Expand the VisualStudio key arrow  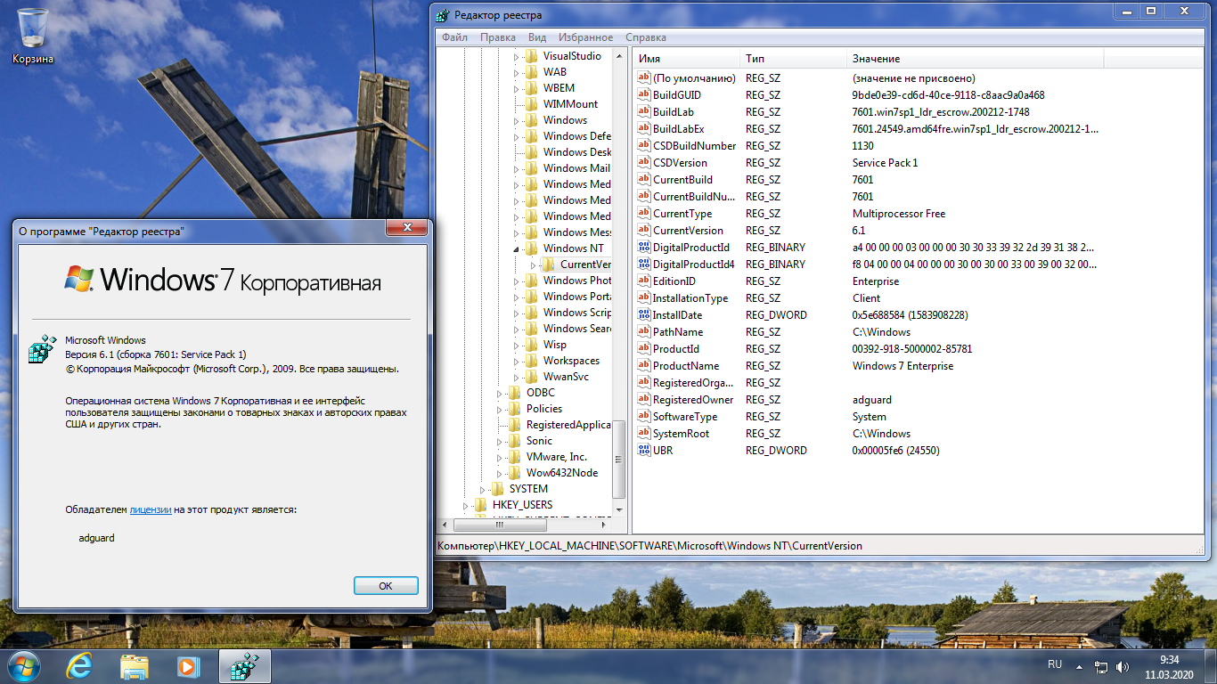click(516, 56)
